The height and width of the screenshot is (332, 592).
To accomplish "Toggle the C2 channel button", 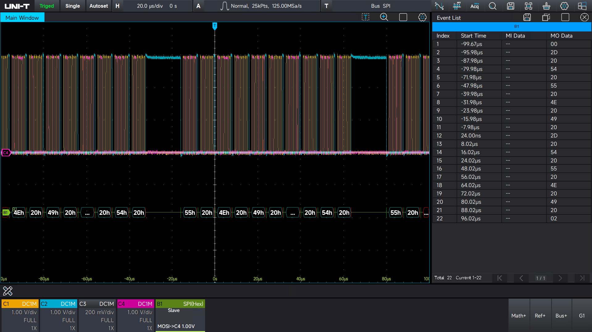I will [58, 304].
